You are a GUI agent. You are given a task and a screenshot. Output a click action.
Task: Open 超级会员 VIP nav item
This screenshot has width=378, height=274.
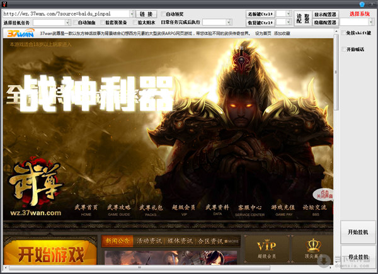point(184,210)
